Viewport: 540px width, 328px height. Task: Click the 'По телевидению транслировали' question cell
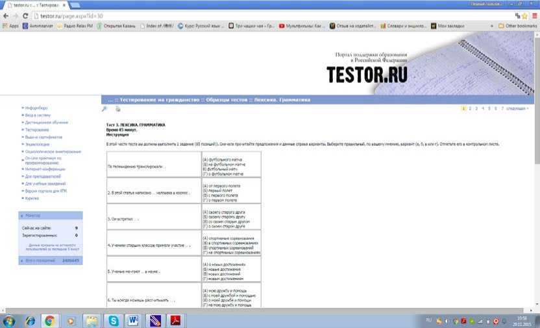[x=154, y=165]
